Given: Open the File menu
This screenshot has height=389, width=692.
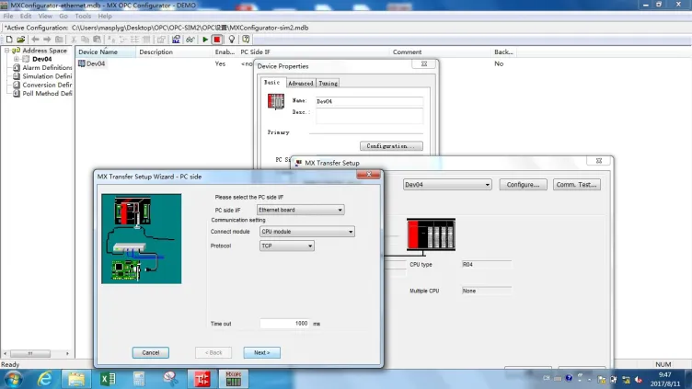Looking at the screenshot, I should [x=8, y=16].
